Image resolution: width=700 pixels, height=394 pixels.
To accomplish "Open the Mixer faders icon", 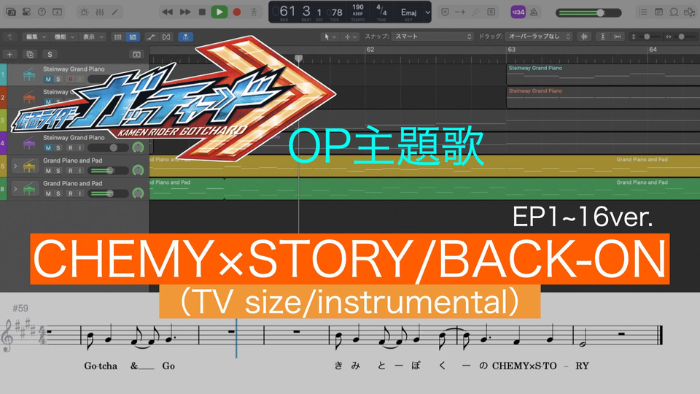I will point(100,12).
